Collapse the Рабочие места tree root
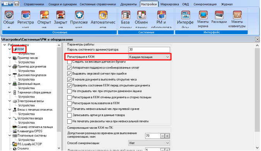Screen dimensions: 261x151 (5, 45)
